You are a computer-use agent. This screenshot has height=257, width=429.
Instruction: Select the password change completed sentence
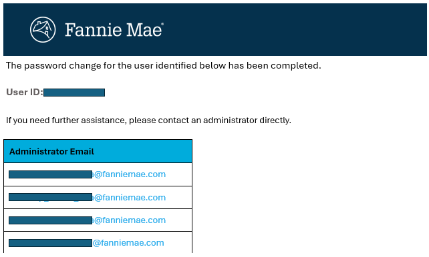[163, 66]
